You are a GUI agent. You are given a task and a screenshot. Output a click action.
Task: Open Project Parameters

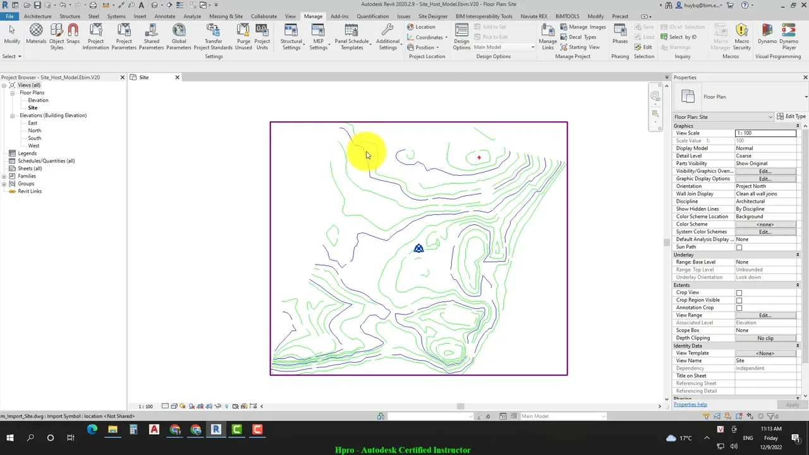(x=124, y=37)
